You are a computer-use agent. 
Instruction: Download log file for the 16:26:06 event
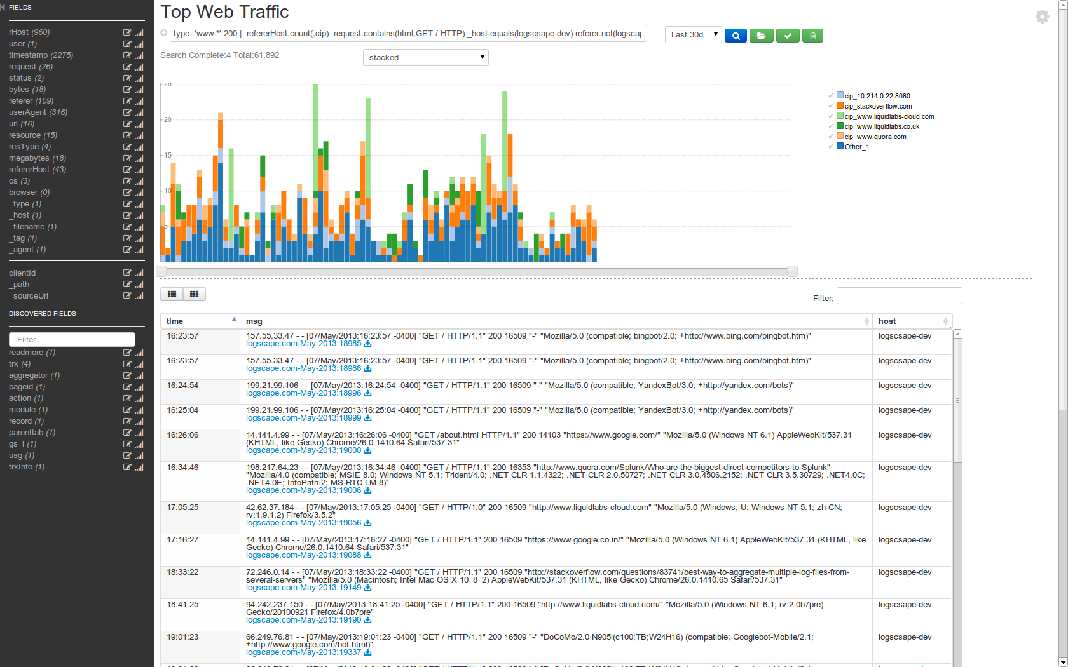coord(367,450)
